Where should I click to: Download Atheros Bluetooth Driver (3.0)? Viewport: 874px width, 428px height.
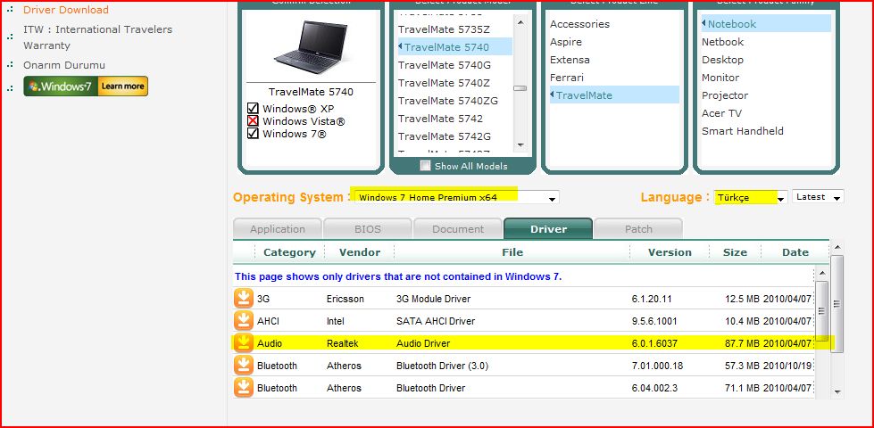pyautogui.click(x=243, y=366)
